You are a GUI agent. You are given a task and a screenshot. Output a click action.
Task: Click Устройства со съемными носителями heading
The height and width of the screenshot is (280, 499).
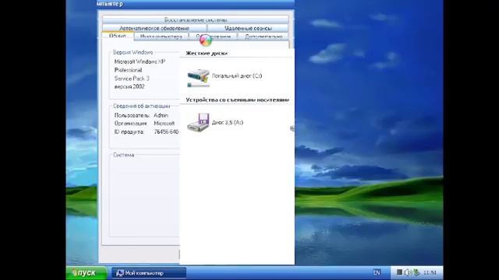tap(237, 100)
